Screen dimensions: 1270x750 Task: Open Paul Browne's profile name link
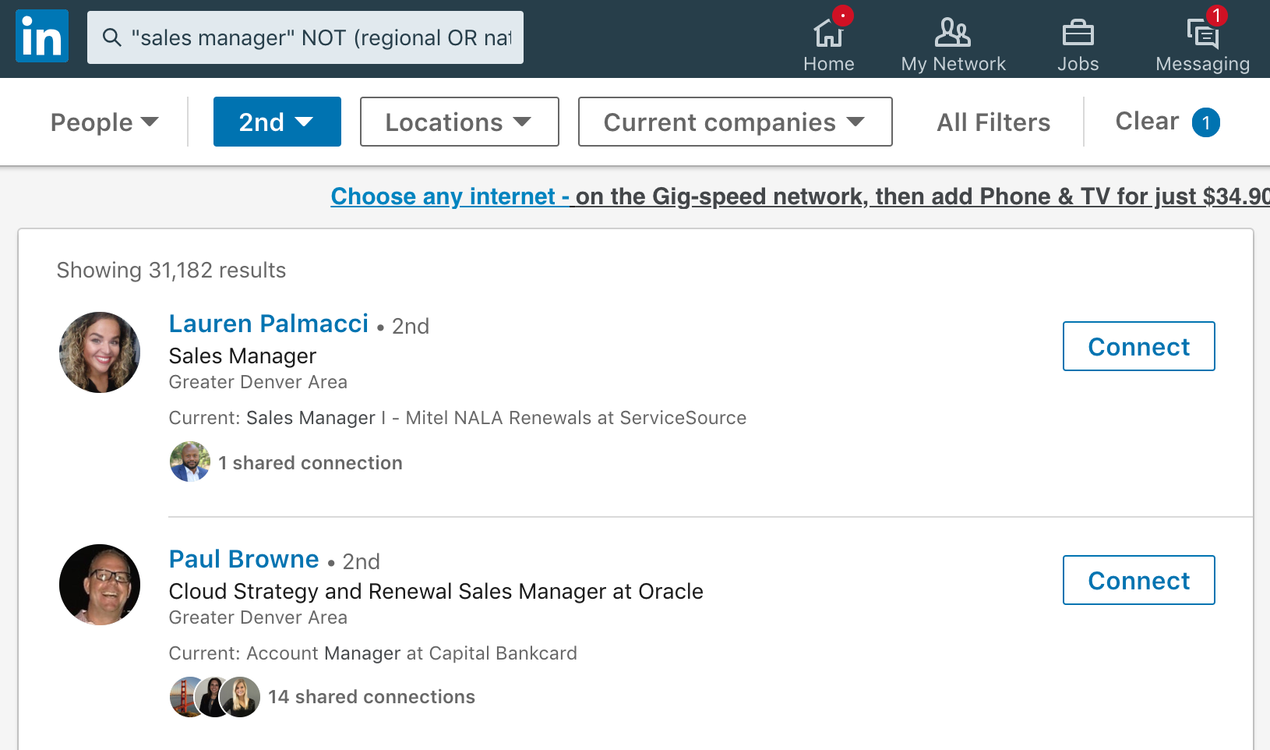coord(244,559)
